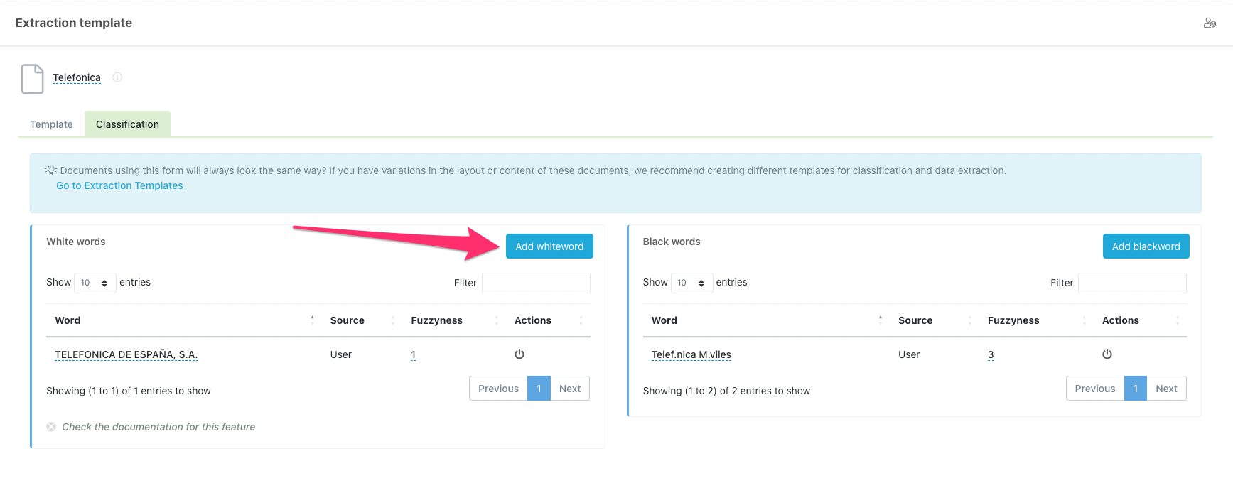The height and width of the screenshot is (488, 1233).
Task: Focus the Black words Filter field
Action: (1132, 283)
